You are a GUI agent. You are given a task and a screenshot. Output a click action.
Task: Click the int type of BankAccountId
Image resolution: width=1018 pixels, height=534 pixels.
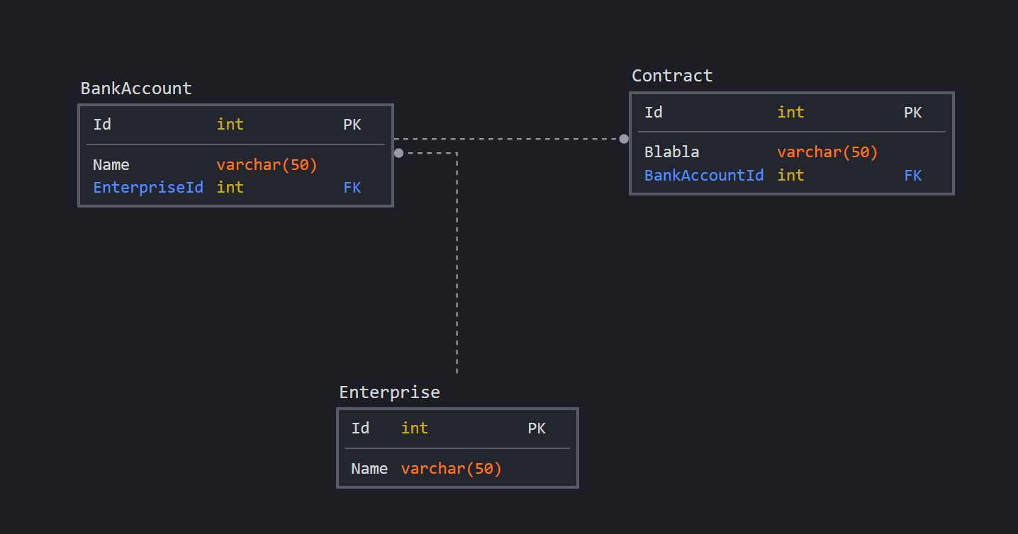790,175
